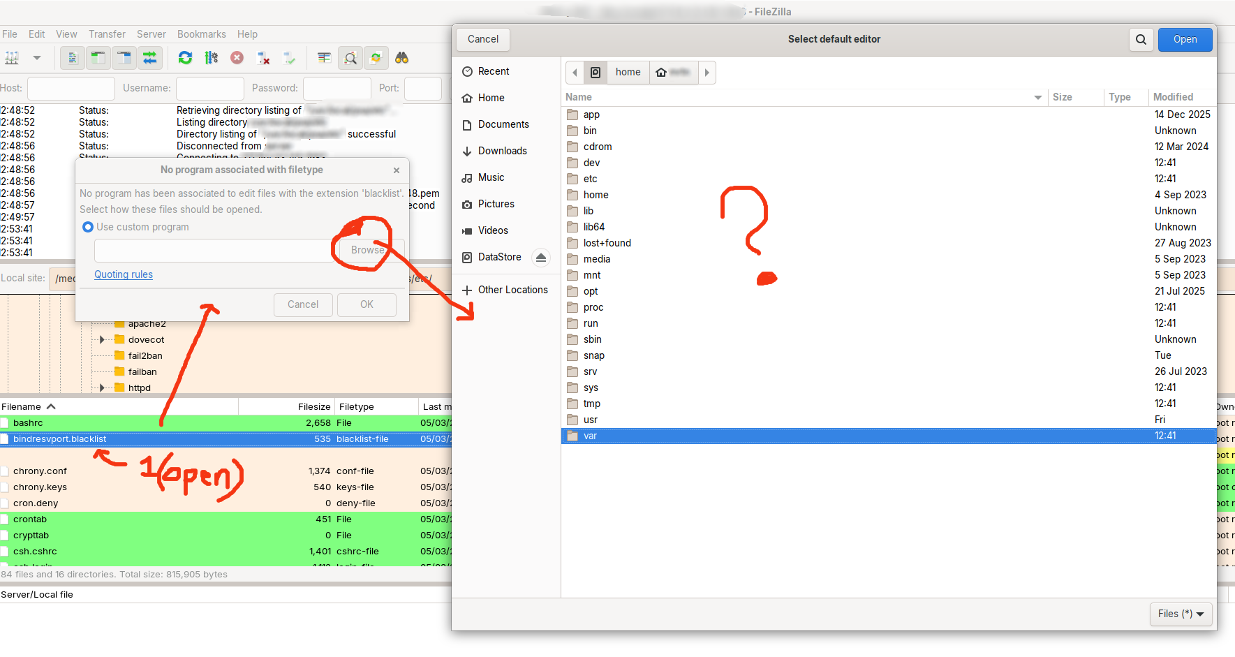
Task: Open the Bookmarks menu
Action: [201, 34]
